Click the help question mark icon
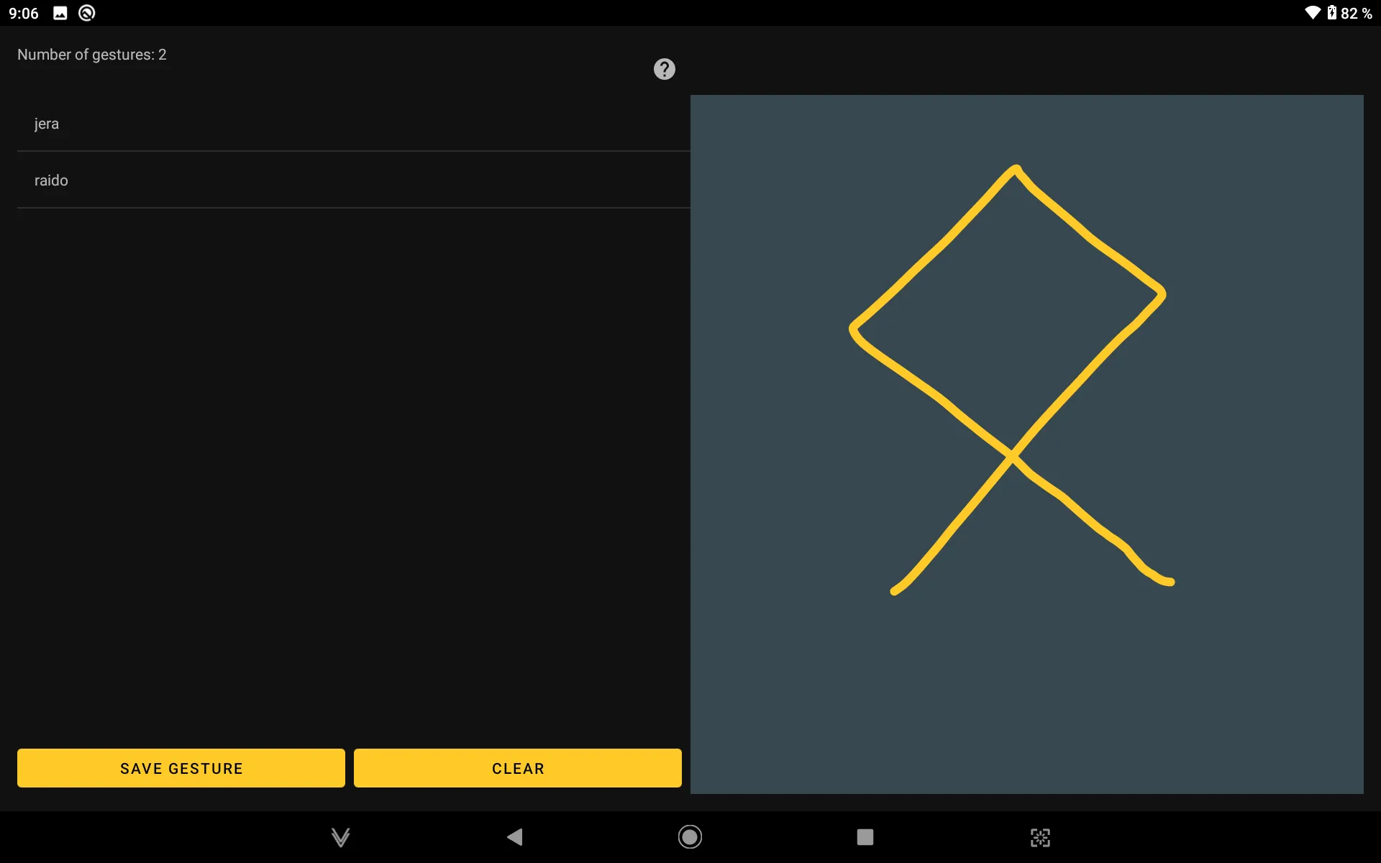 tap(664, 68)
